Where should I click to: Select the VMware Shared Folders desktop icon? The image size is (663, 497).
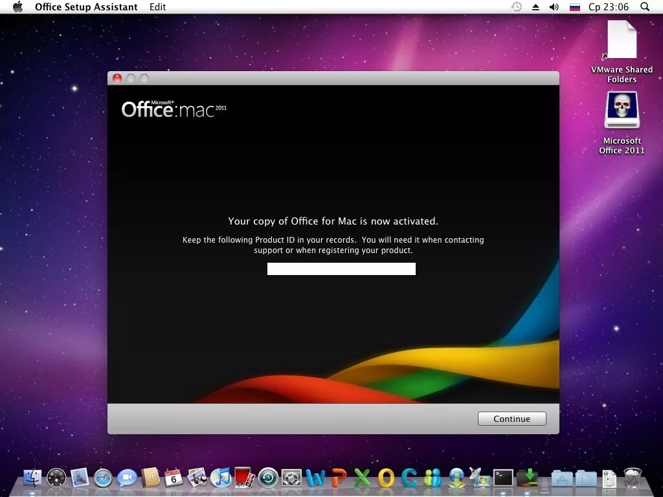click(622, 52)
